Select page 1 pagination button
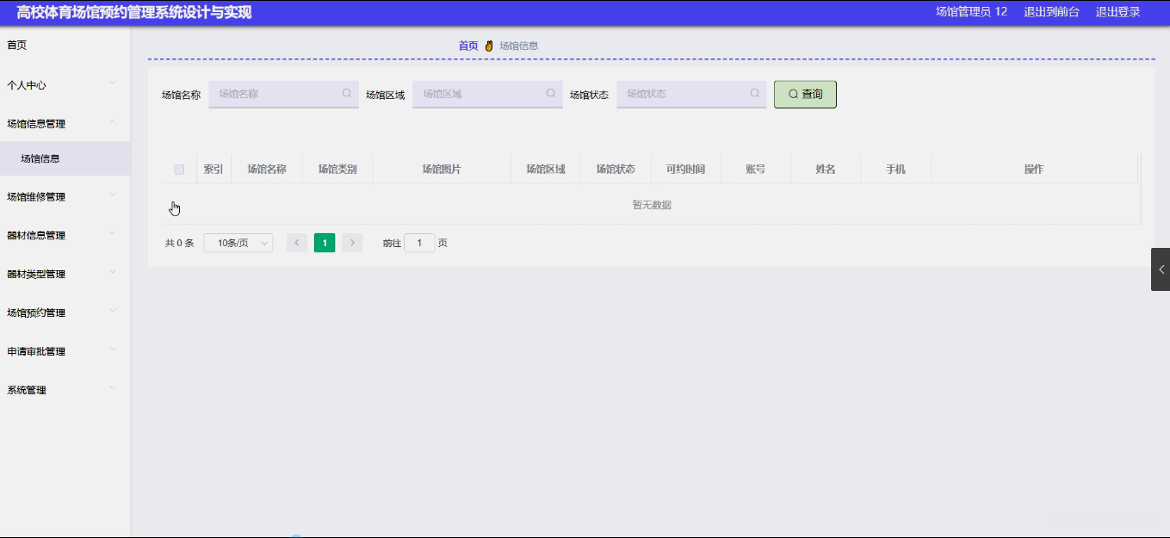Image resolution: width=1170 pixels, height=538 pixels. [325, 243]
